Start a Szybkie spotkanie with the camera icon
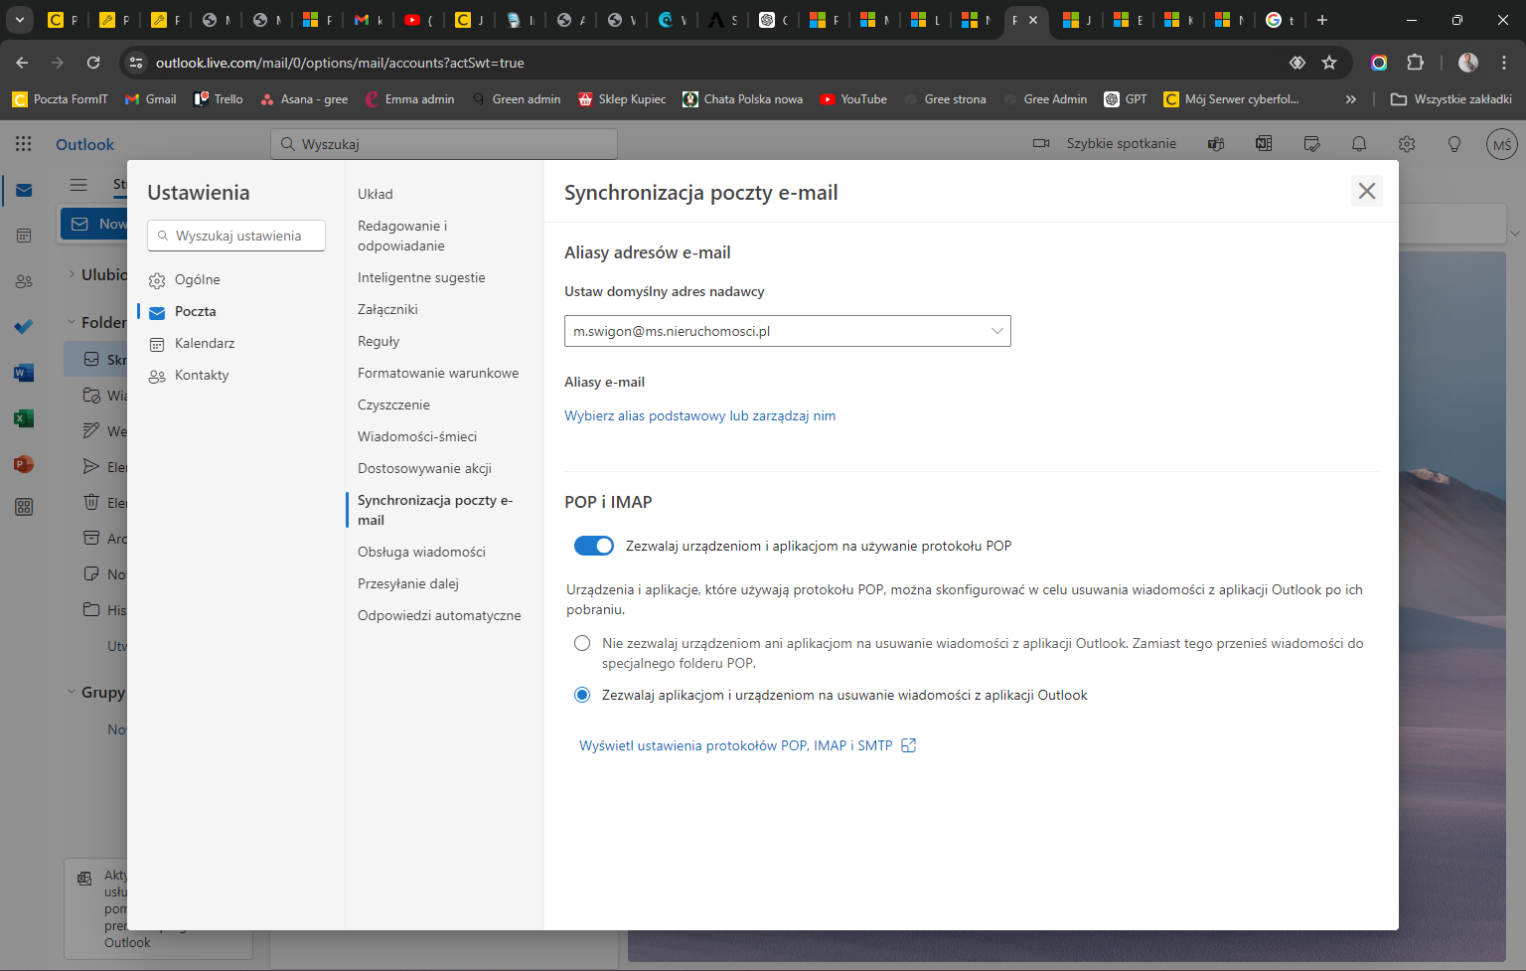The height and width of the screenshot is (971, 1526). (1040, 143)
